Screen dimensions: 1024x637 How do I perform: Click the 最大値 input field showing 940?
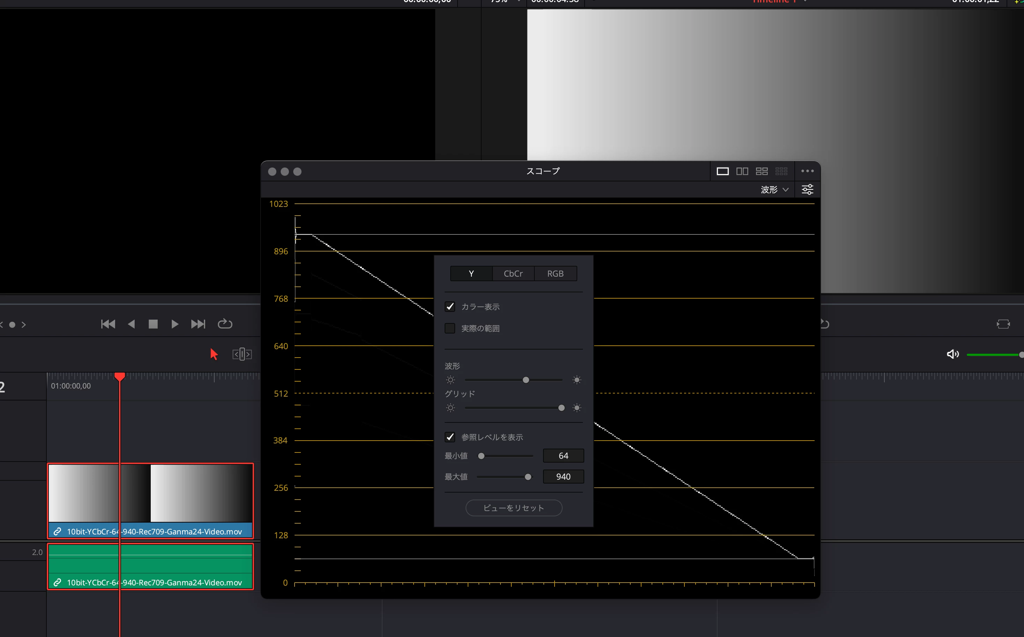(x=563, y=477)
